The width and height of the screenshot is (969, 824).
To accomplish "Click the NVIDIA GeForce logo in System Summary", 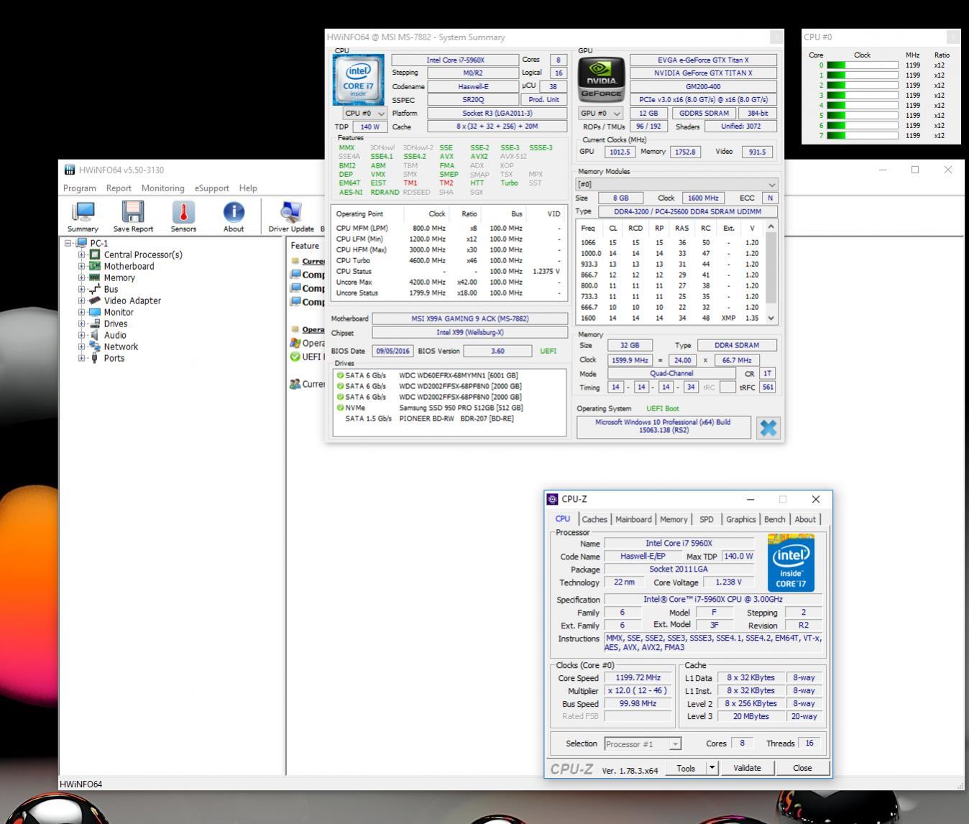I will coord(601,81).
